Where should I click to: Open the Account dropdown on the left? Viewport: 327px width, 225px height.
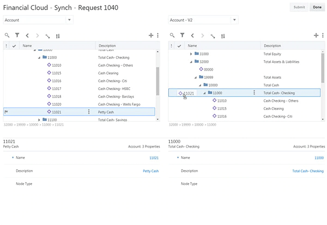(69, 20)
